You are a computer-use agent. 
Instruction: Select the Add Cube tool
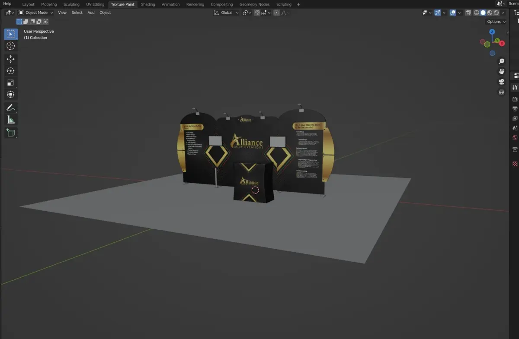[x=11, y=133]
